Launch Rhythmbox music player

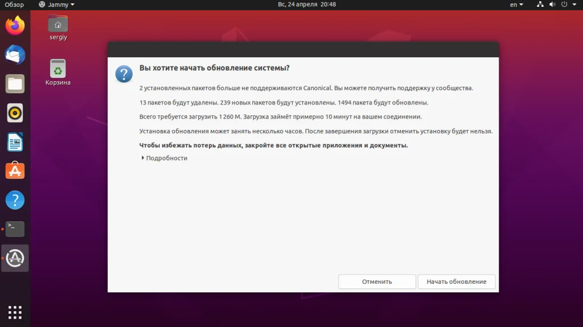[x=14, y=113]
